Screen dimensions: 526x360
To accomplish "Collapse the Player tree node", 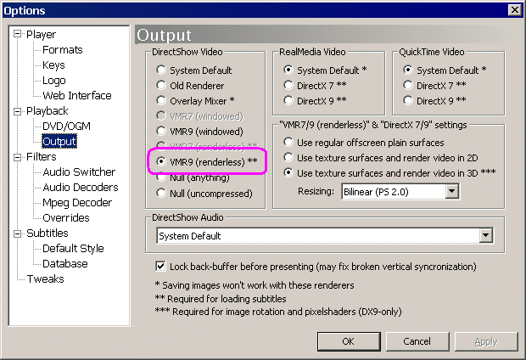I will click(x=19, y=35).
